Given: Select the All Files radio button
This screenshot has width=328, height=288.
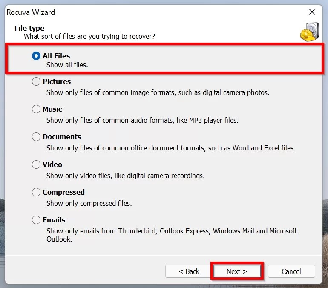Looking at the screenshot, I should point(36,56).
